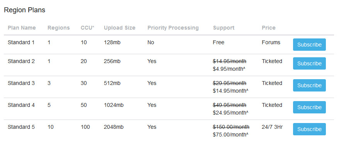
Task: Click the Support column header
Action: pyautogui.click(x=224, y=28)
